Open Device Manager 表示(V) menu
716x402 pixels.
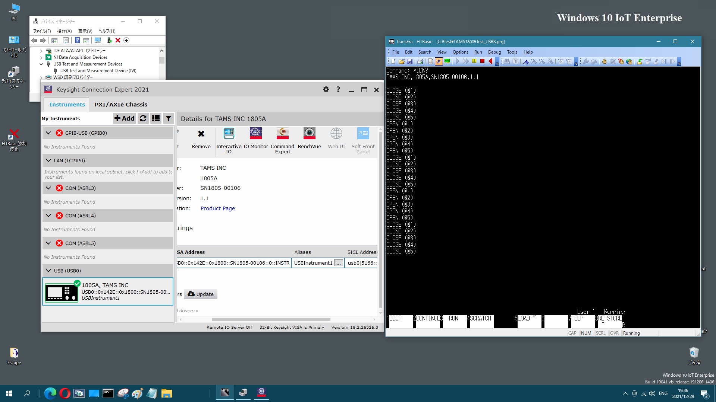coord(85,31)
